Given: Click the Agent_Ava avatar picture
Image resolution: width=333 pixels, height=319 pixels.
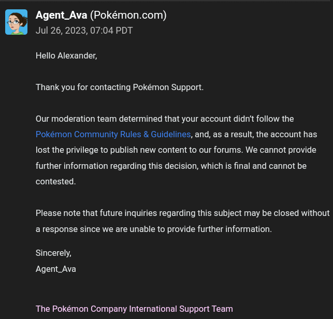Looking at the screenshot, I should pyautogui.click(x=16, y=22).
